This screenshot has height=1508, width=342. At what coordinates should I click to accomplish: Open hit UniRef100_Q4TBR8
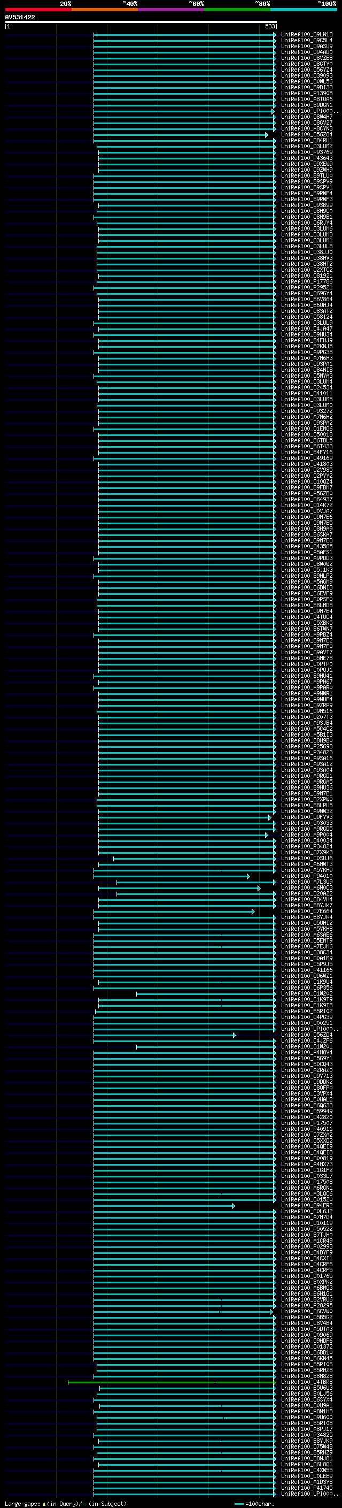coord(307,1382)
